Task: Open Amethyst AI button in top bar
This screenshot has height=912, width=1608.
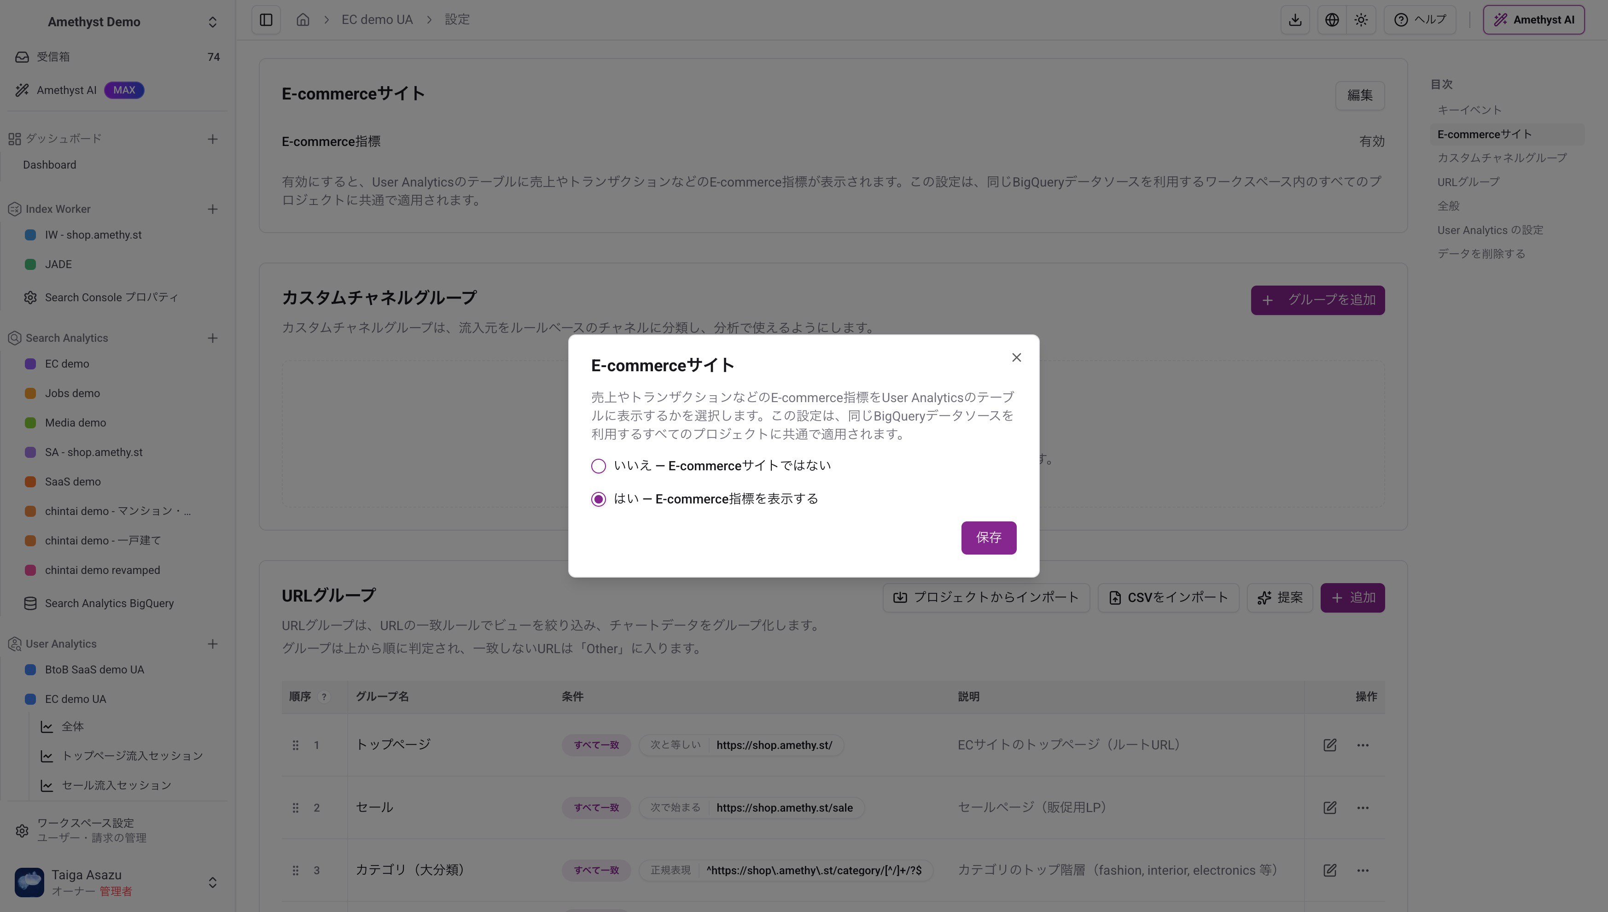Action: [x=1533, y=20]
